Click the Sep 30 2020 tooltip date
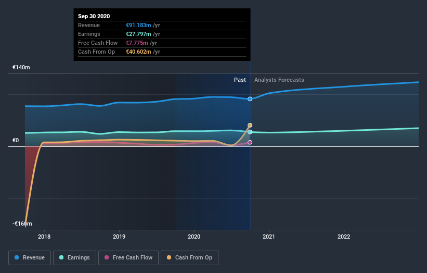Screen dimensions: 427x273 click(x=94, y=16)
